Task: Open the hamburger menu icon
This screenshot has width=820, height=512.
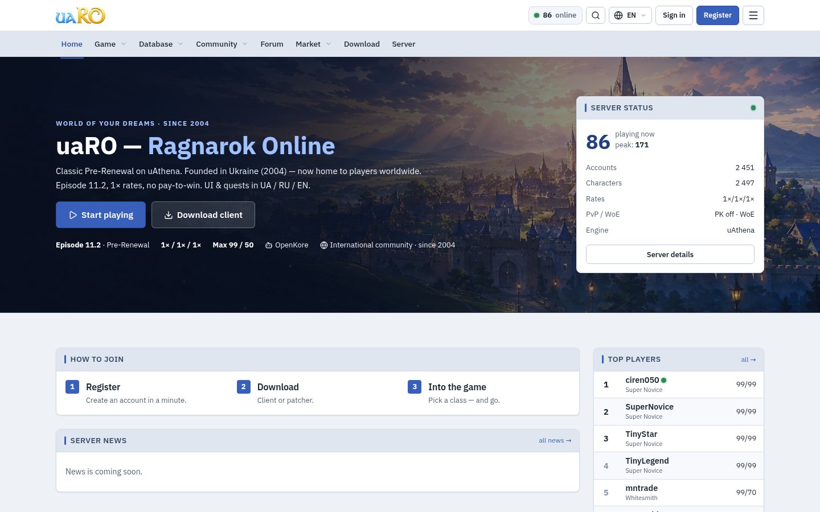Action: tap(753, 15)
